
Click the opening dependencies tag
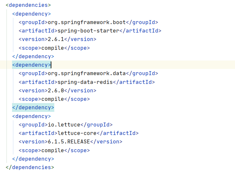tap(28, 5)
